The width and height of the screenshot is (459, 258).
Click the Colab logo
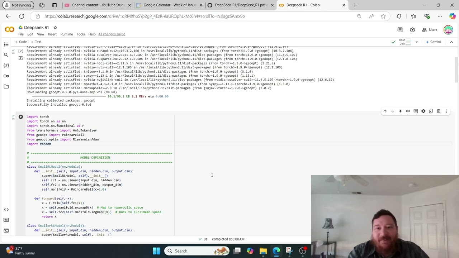[10, 30]
